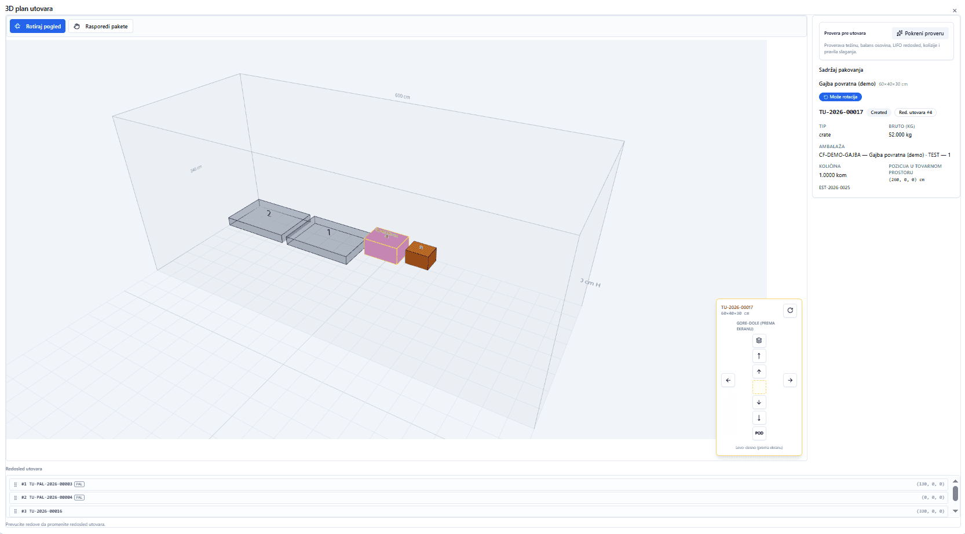Select the pink highlighted crate in 3D view
Viewport: 965px width, 534px height.
tap(386, 246)
